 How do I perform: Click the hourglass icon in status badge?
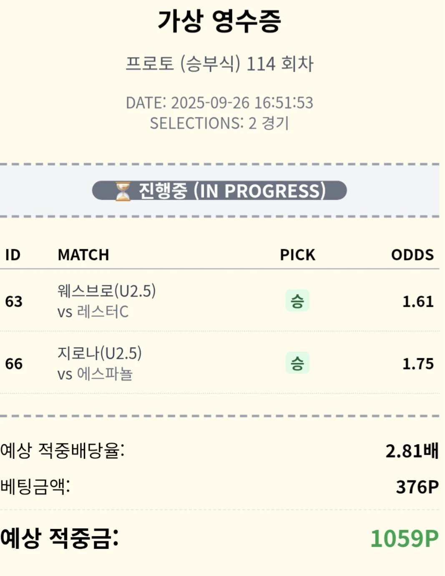pos(123,191)
